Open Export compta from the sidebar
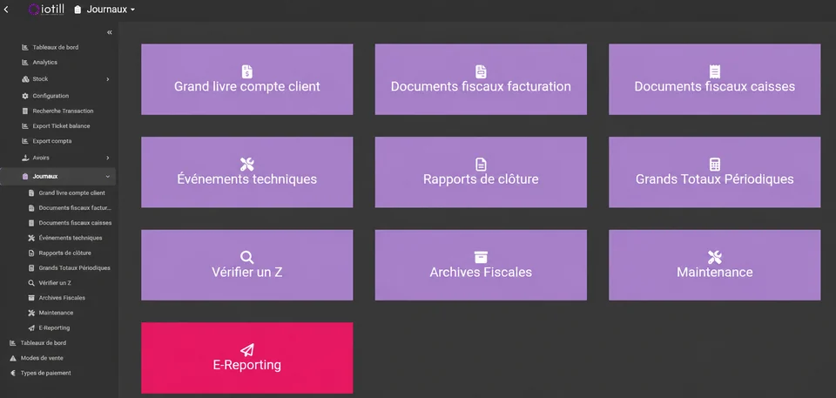The width and height of the screenshot is (836, 398). click(51, 141)
